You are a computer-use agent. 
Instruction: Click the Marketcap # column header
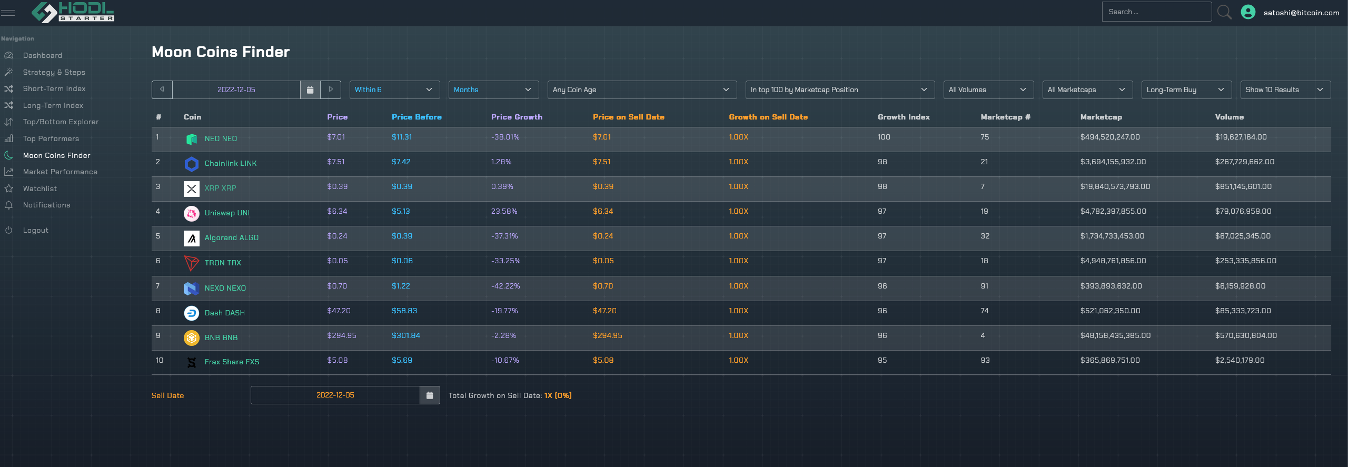[1006, 117]
